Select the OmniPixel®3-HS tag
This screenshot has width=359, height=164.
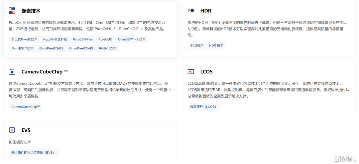click(x=81, y=48)
